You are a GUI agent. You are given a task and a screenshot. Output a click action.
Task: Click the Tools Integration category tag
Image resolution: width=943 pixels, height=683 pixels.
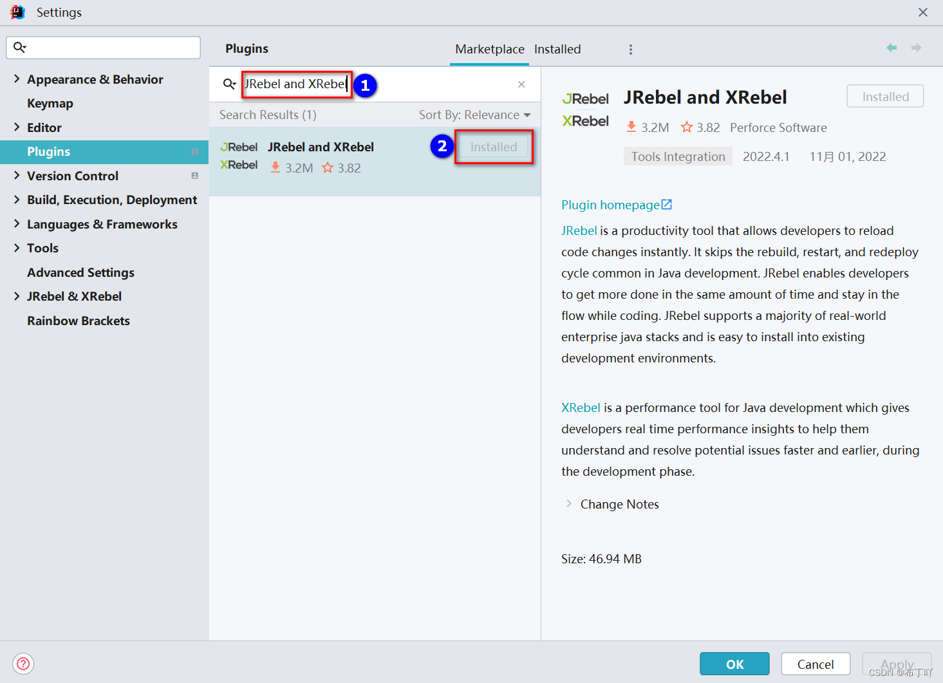pyautogui.click(x=678, y=156)
